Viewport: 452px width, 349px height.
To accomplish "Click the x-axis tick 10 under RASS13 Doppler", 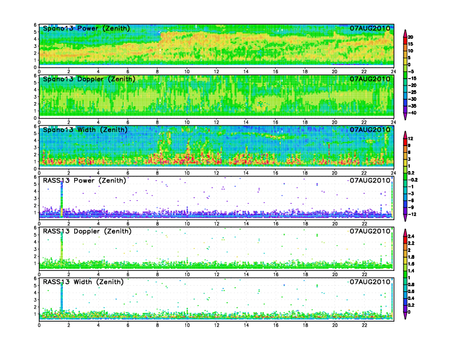I will pos(187,274).
